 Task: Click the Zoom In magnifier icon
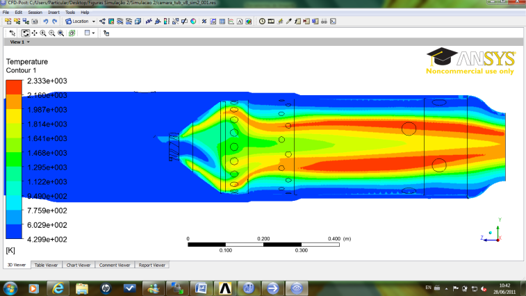[43, 33]
